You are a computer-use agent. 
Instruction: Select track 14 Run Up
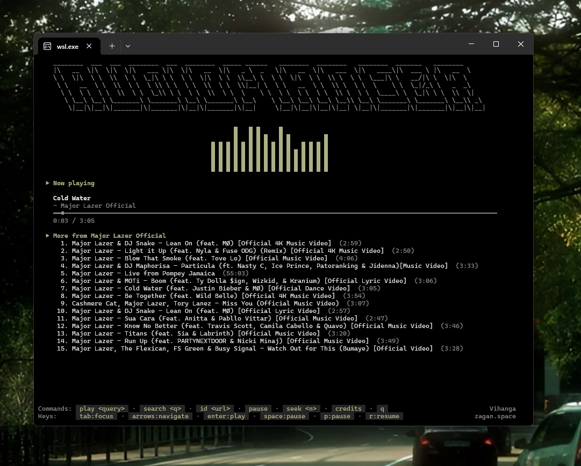click(x=228, y=341)
